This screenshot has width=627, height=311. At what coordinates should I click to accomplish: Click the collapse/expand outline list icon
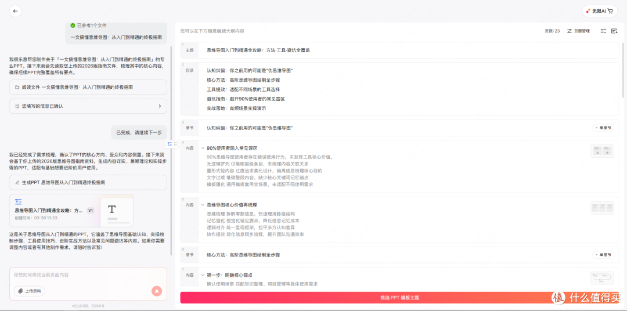603,31
